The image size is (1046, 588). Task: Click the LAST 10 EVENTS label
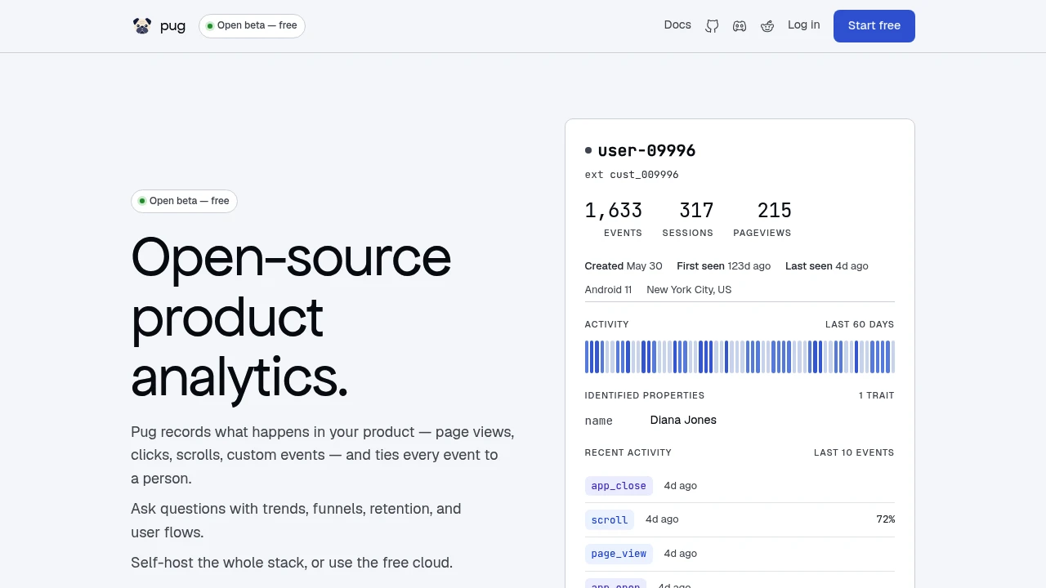pos(854,452)
